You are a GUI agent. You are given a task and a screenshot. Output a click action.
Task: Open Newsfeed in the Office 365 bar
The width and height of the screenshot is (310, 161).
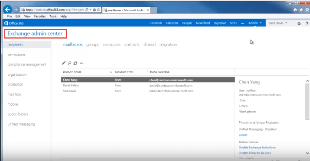203,23
